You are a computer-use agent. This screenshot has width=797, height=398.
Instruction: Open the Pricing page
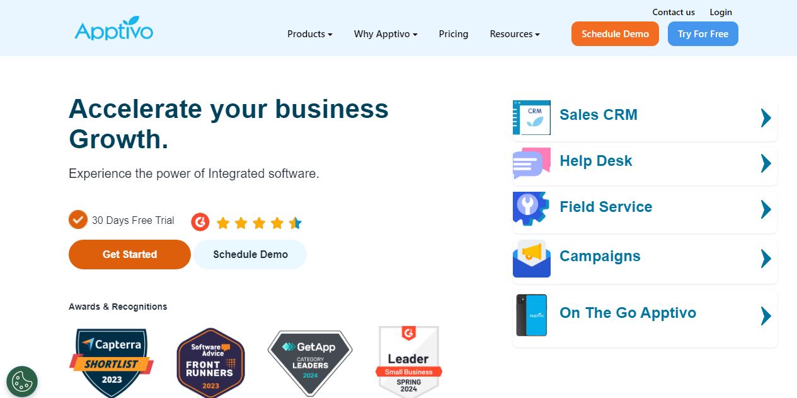(454, 34)
